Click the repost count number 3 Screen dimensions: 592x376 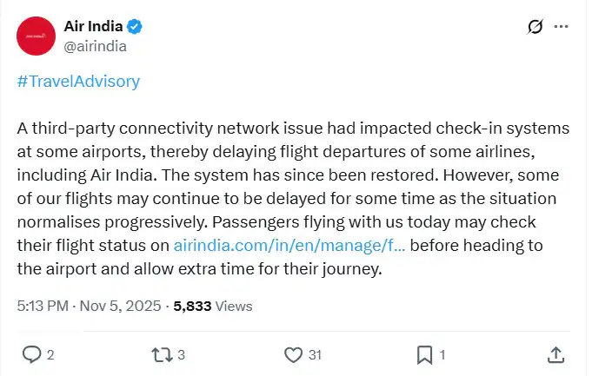coord(181,354)
